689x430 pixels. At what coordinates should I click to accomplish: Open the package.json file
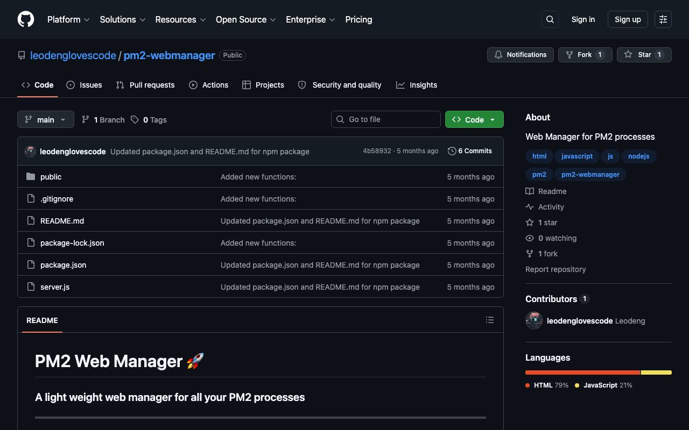[x=63, y=265]
